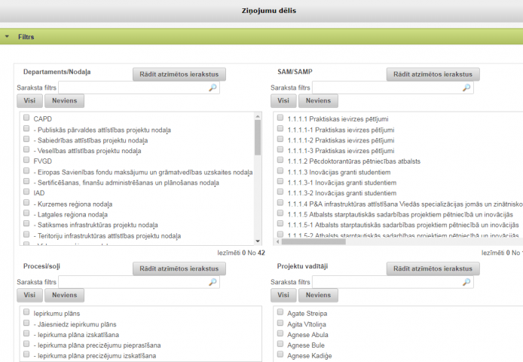Collapse the Filtrs section arrow
The width and height of the screenshot is (523, 362).
[x=7, y=36]
